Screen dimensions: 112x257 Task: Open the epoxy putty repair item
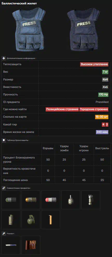tap(11, 245)
